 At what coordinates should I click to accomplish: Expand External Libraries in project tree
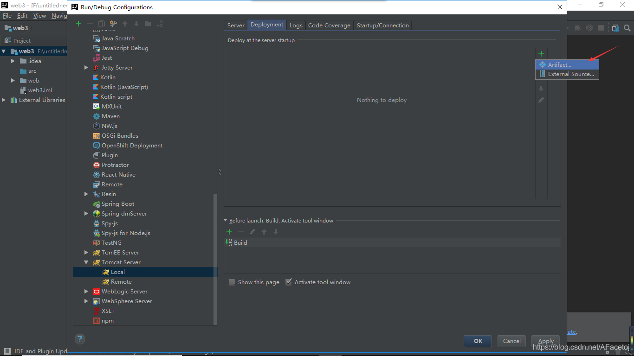(x=4, y=100)
